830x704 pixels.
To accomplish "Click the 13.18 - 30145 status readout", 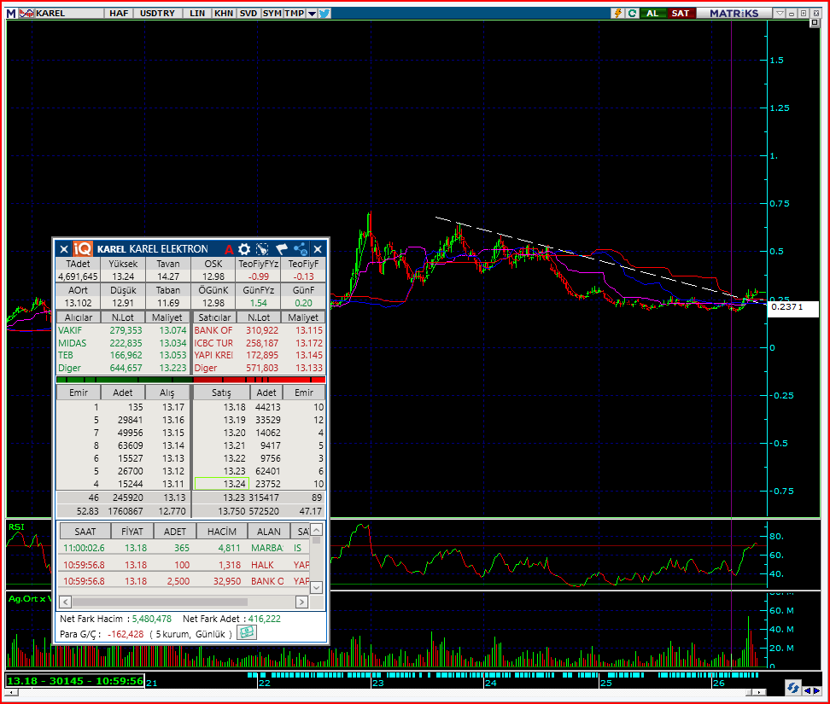I will (x=74, y=681).
